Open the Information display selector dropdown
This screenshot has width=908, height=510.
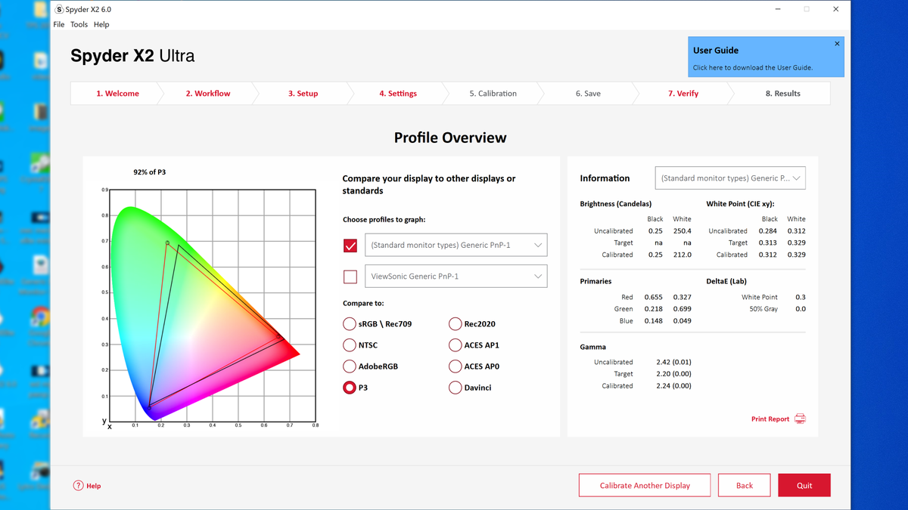(730, 178)
